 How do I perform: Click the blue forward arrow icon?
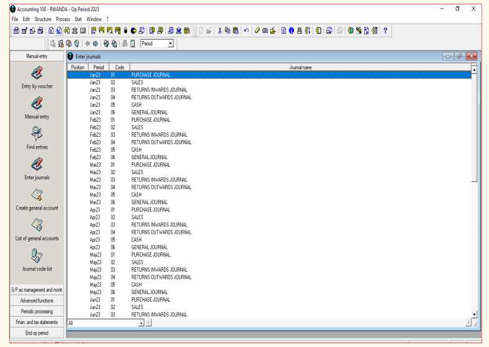tap(96, 44)
